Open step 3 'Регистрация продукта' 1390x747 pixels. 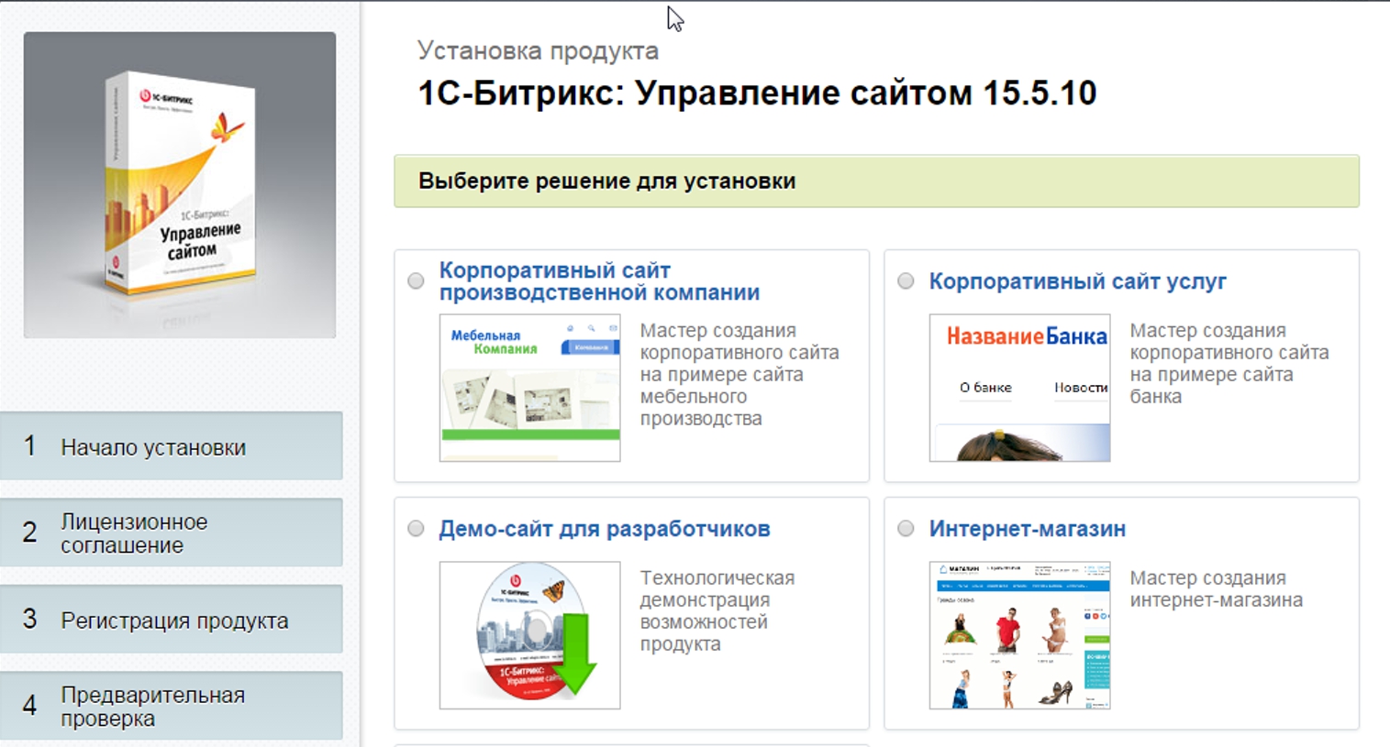click(x=172, y=620)
